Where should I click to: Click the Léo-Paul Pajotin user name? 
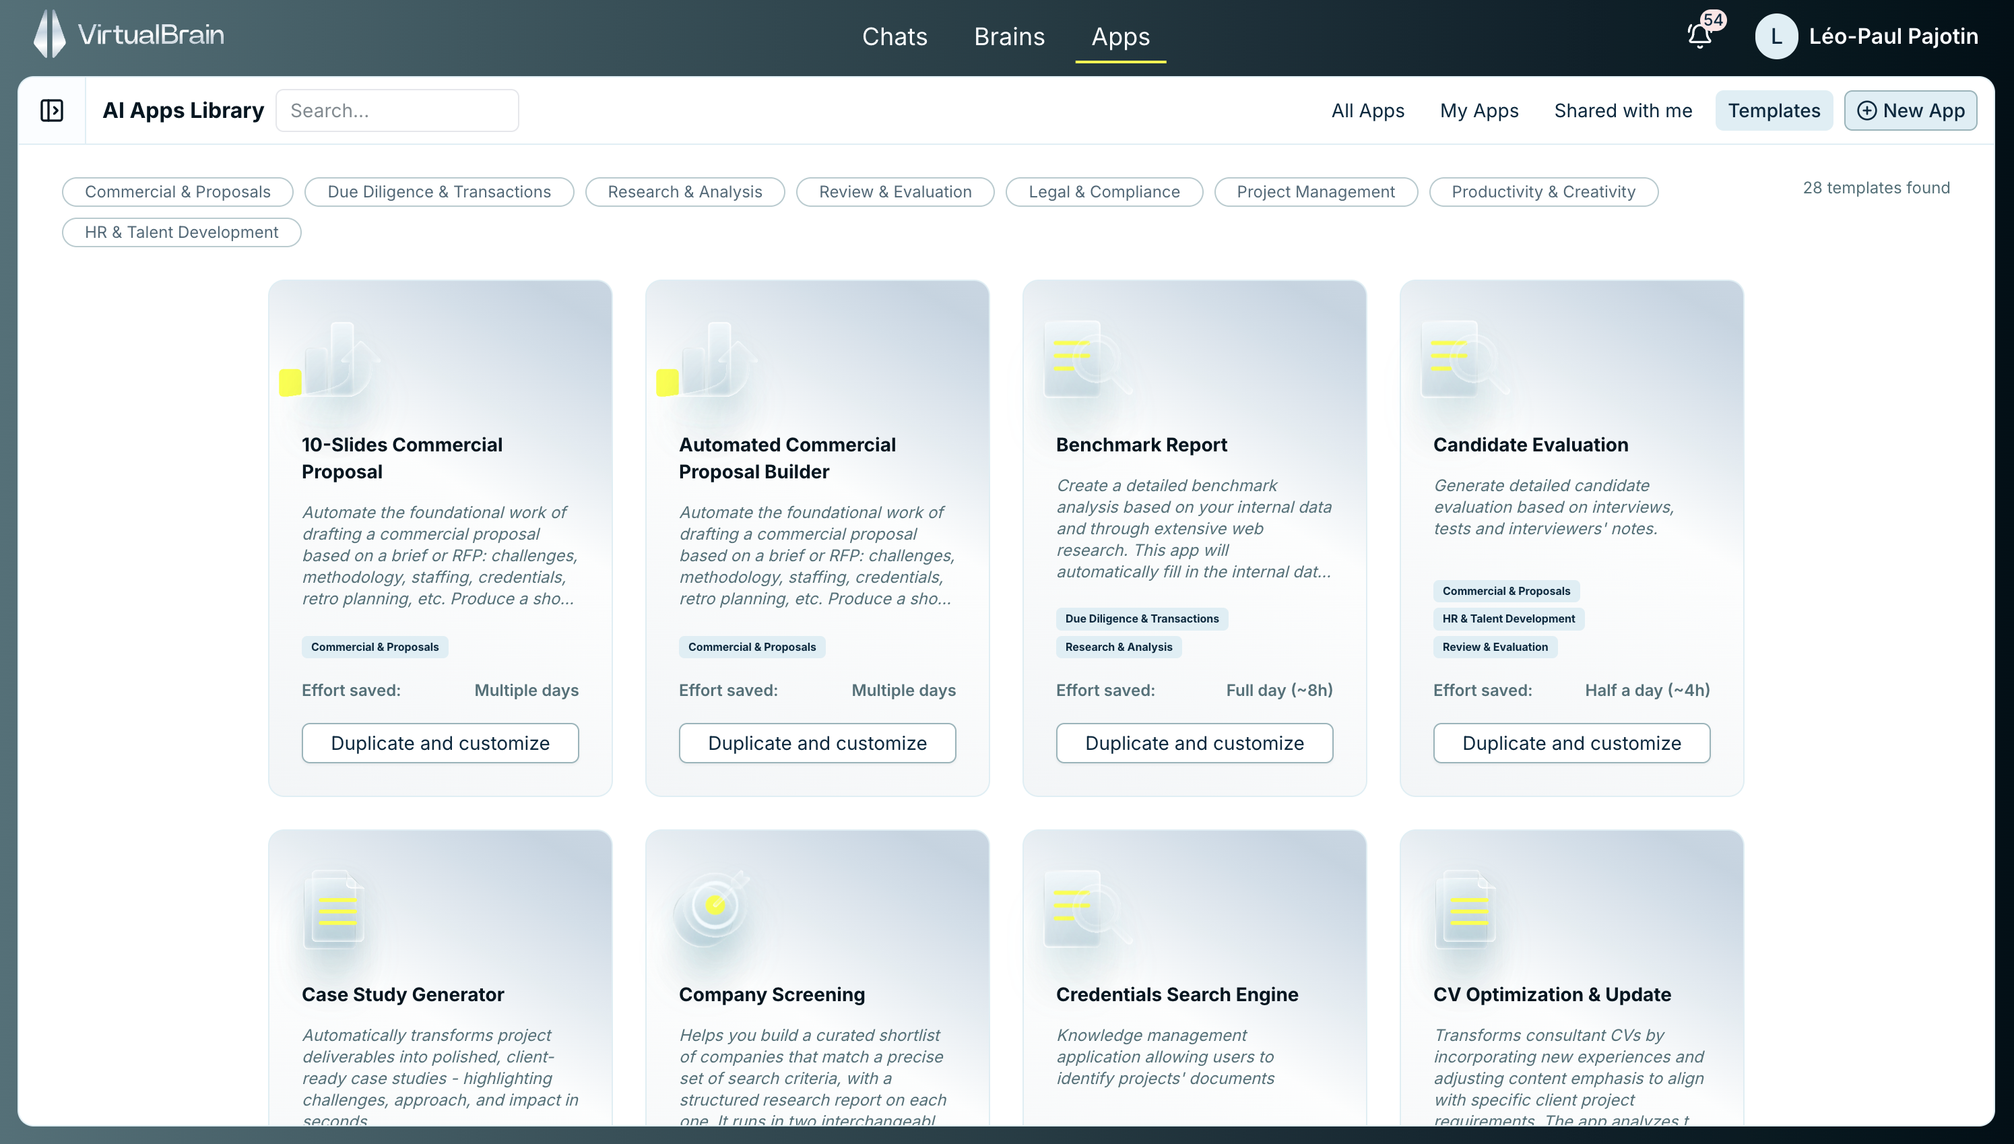[1893, 36]
